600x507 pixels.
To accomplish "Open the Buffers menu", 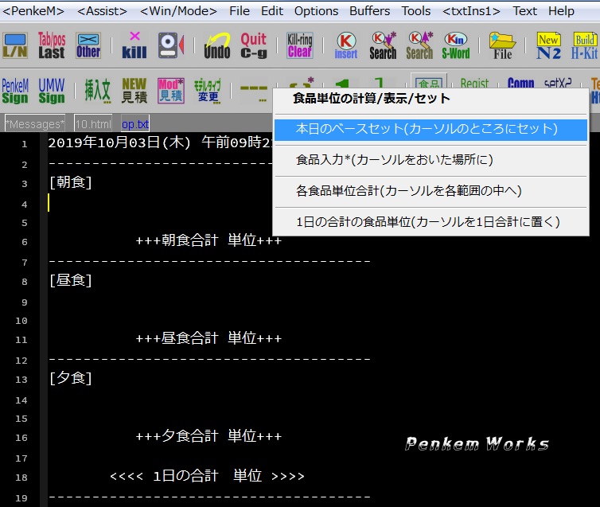I will (370, 11).
